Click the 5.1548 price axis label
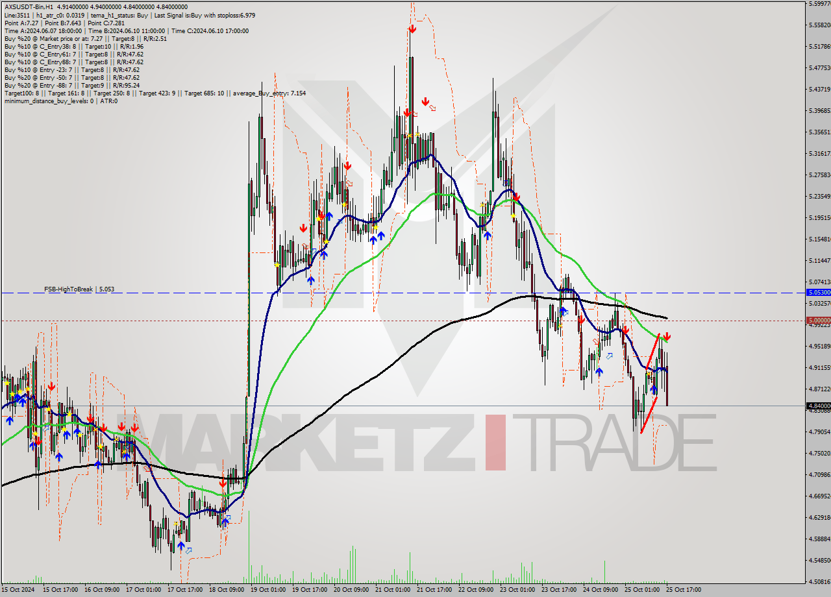Image resolution: width=831 pixels, height=597 pixels. pos(819,239)
